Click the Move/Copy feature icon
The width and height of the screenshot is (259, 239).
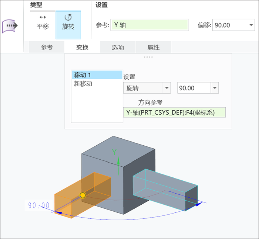coord(10,26)
